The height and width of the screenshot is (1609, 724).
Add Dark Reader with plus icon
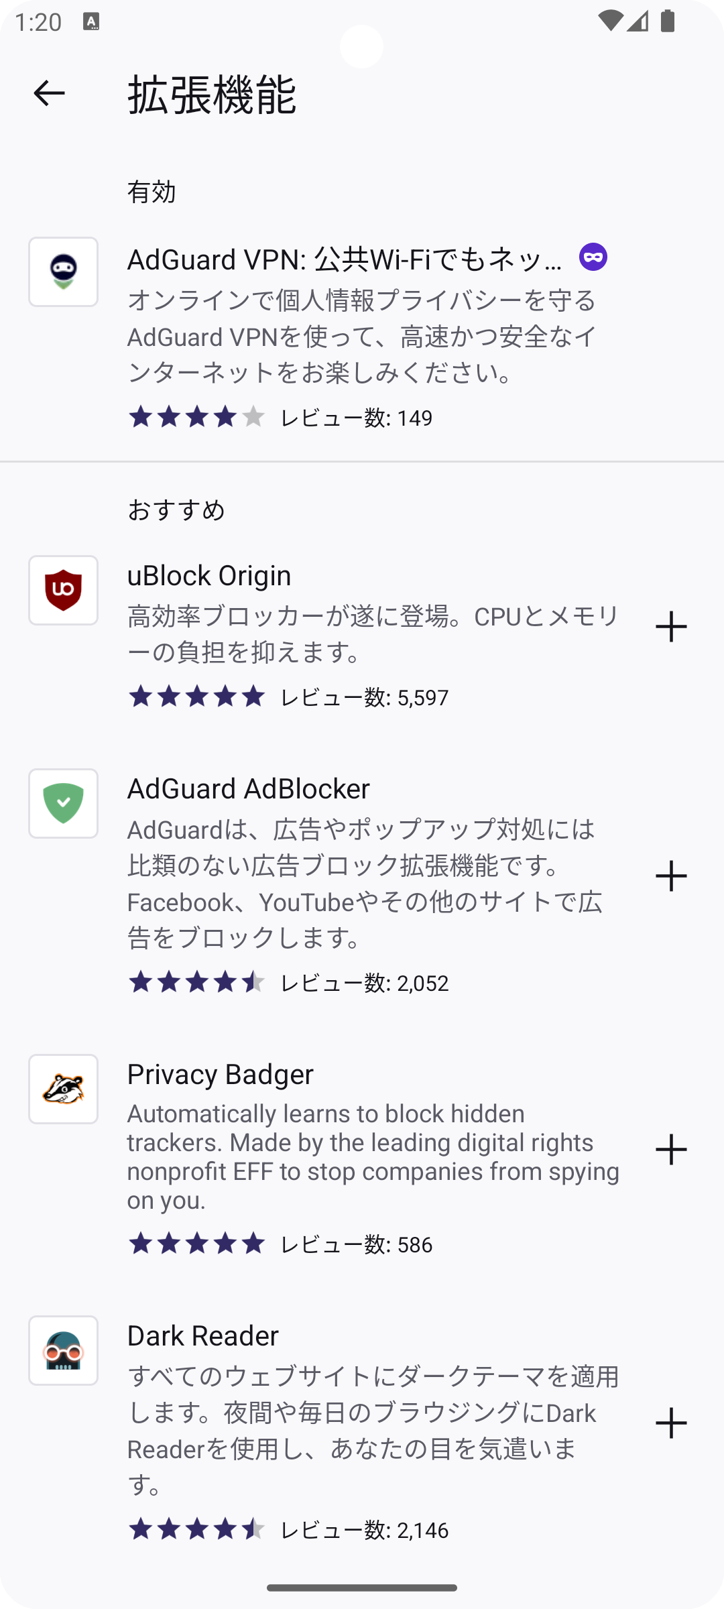coord(671,1423)
